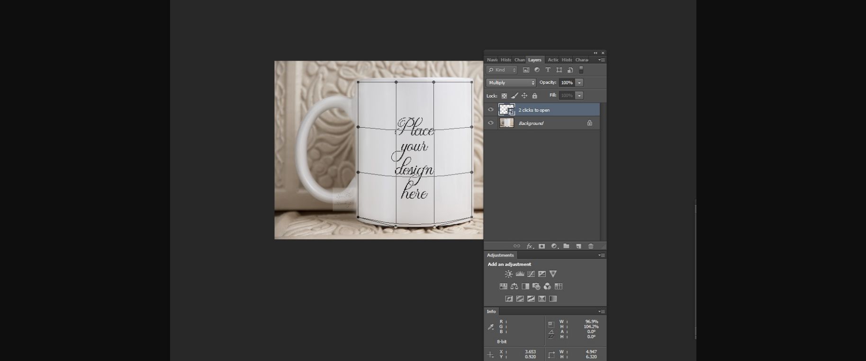Add a Curves adjustment
The height and width of the screenshot is (361, 866).
531,274
